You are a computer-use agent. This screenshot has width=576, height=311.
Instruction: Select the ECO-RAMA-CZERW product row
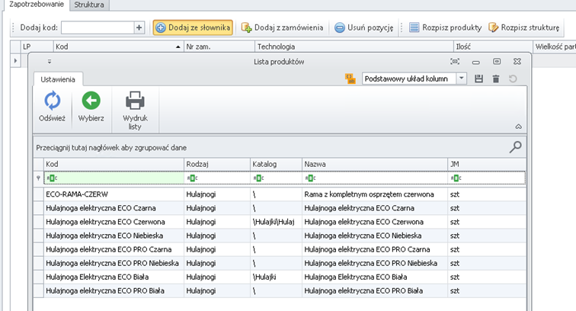114,194
